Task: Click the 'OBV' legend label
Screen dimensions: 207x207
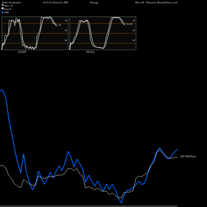Action: tap(7, 12)
